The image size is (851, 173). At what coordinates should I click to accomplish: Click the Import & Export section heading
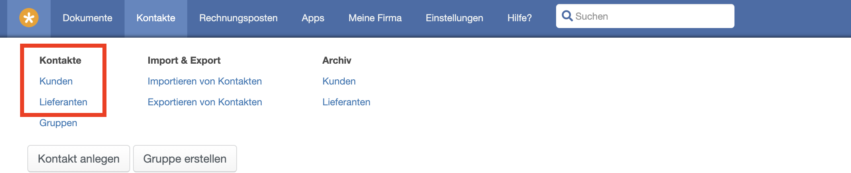(184, 60)
